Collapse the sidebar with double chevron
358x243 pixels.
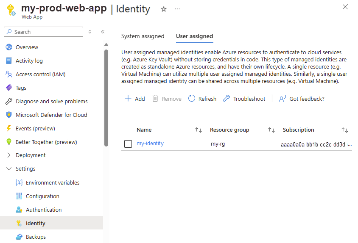(103, 32)
